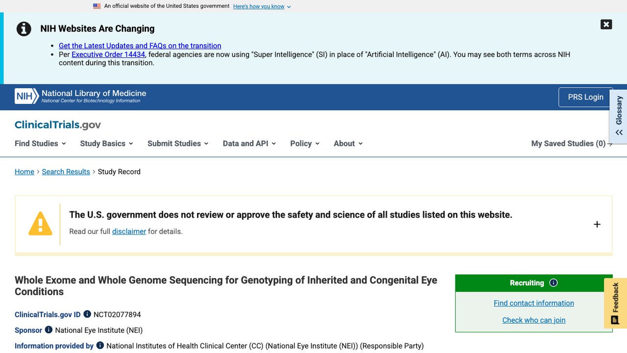Open the Glossary side panel
The width and height of the screenshot is (627, 353).
click(619, 116)
